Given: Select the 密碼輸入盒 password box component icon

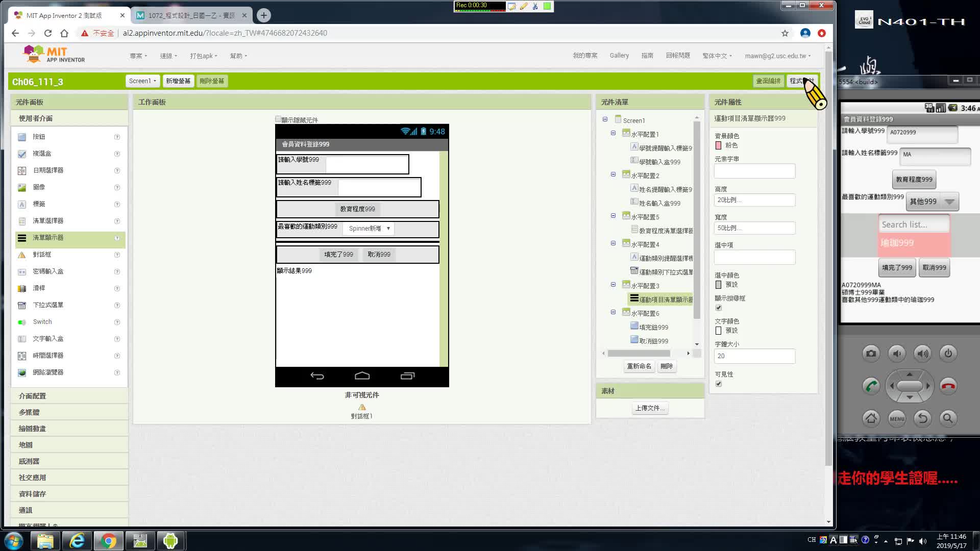Looking at the screenshot, I should pos(22,271).
